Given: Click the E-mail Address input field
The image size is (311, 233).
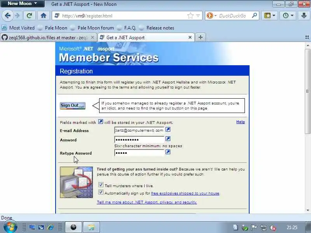Looking at the screenshot, I should pos(140,130).
